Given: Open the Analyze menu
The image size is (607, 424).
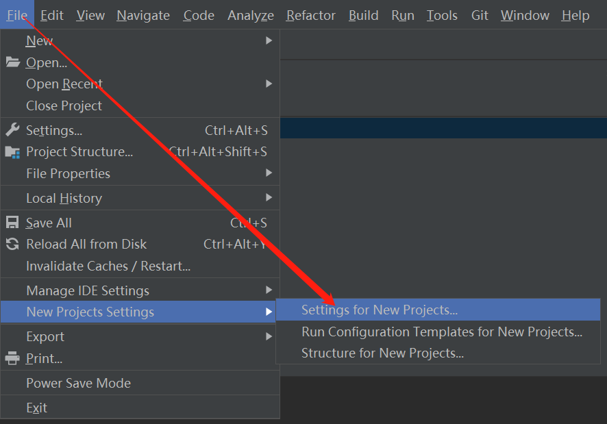Looking at the screenshot, I should 251,15.
